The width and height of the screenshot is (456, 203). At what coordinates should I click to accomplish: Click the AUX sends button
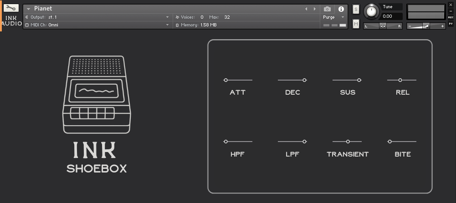(x=451, y=17)
